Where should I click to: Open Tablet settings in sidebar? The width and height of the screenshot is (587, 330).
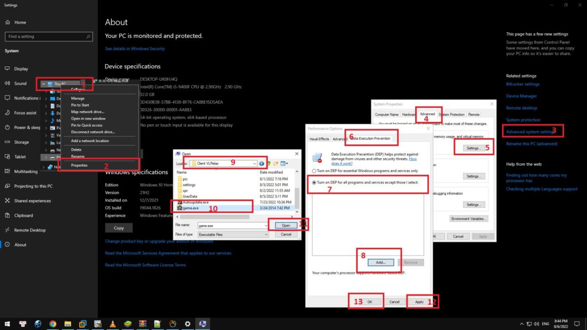(x=20, y=157)
